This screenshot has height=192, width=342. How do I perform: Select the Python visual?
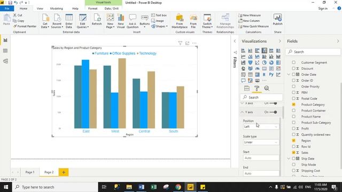point(271,75)
